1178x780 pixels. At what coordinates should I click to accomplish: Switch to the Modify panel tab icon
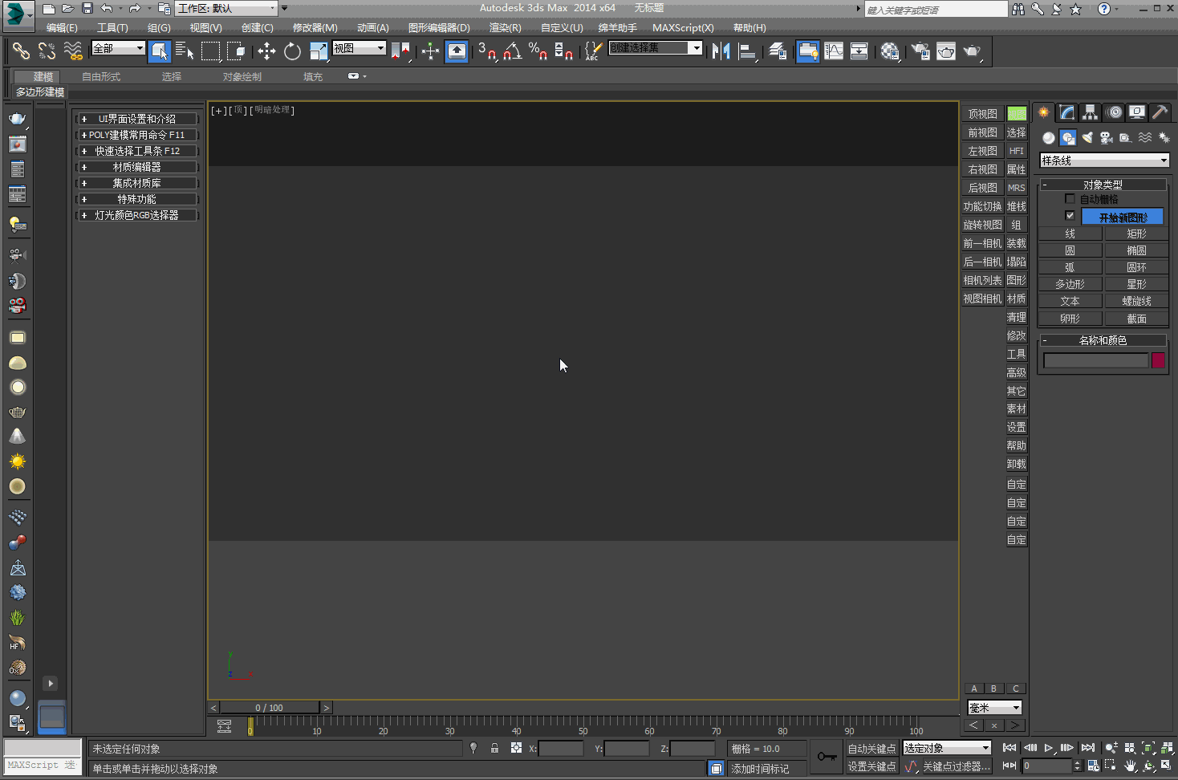tap(1066, 112)
